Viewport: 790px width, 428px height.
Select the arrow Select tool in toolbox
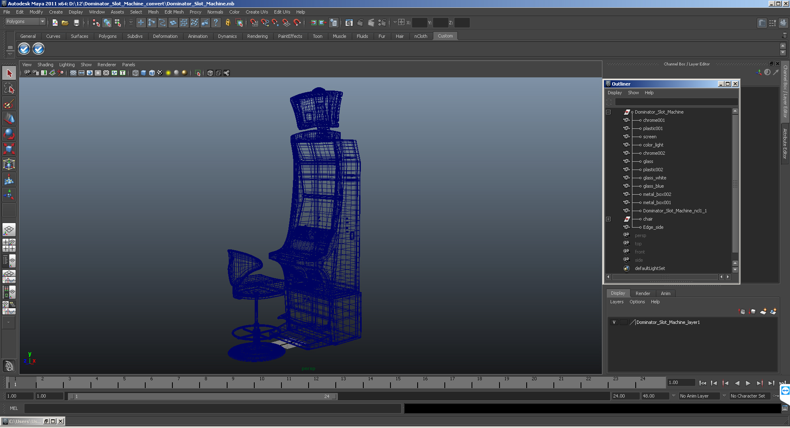pyautogui.click(x=9, y=73)
